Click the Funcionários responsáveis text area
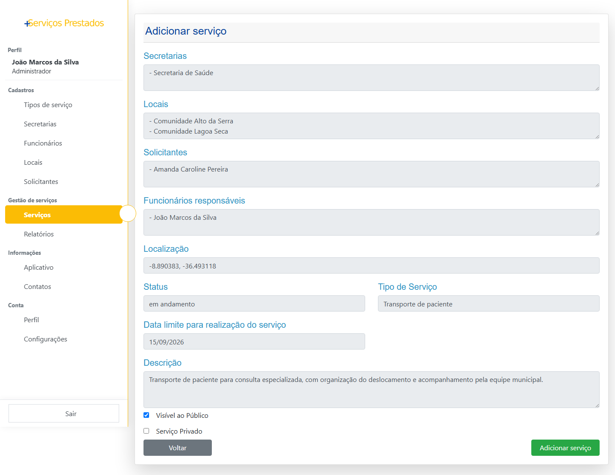This screenshot has width=615, height=475. click(372, 222)
